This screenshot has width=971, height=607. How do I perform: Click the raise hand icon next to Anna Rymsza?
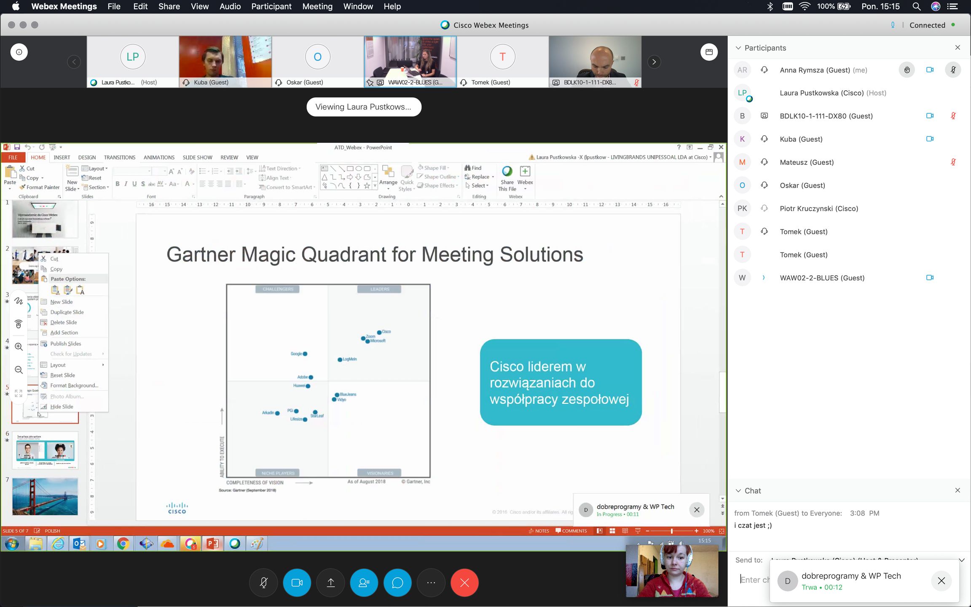click(x=907, y=70)
